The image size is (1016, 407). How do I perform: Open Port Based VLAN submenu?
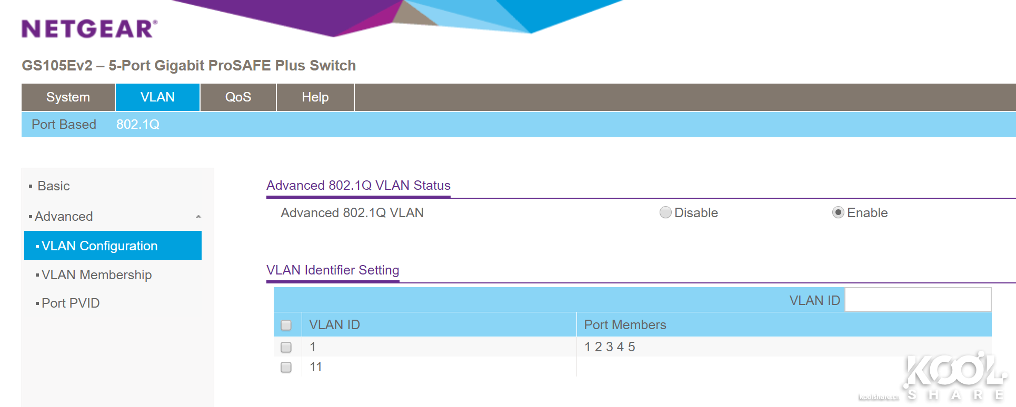(64, 125)
